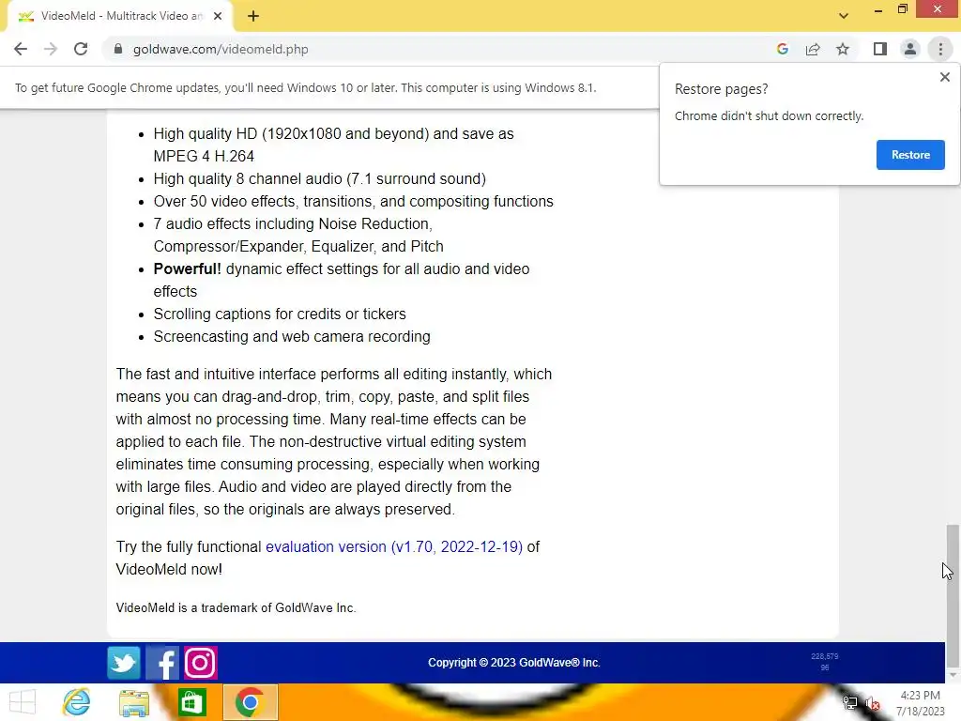Share this page using the share icon
Image resolution: width=961 pixels, height=721 pixels.
click(813, 49)
